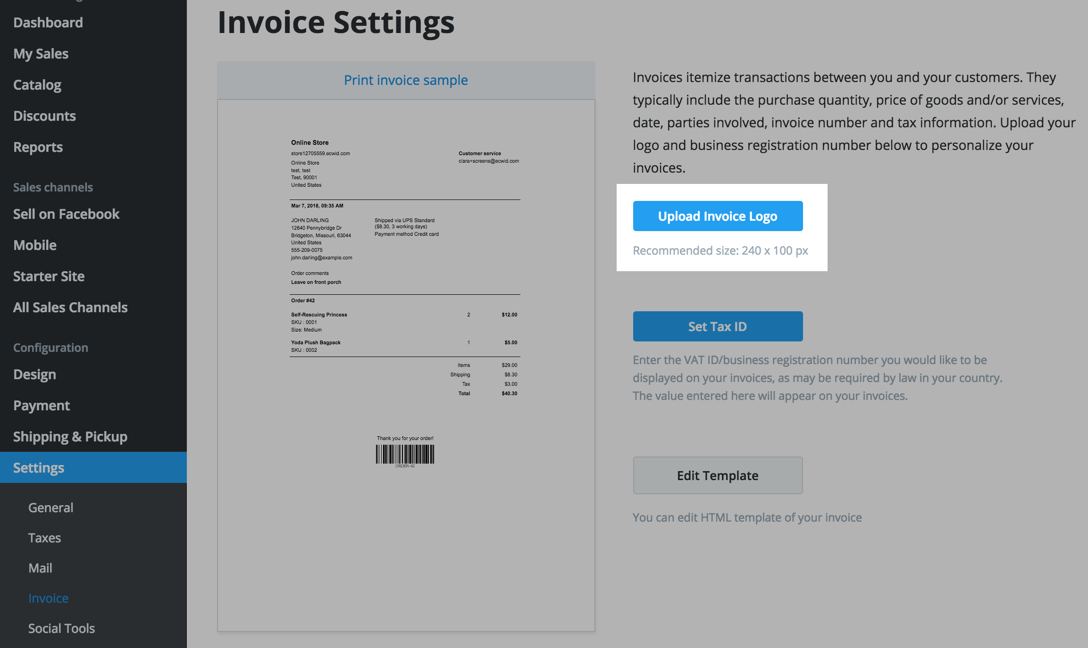
Task: View All Sales Channels
Action: 71,307
